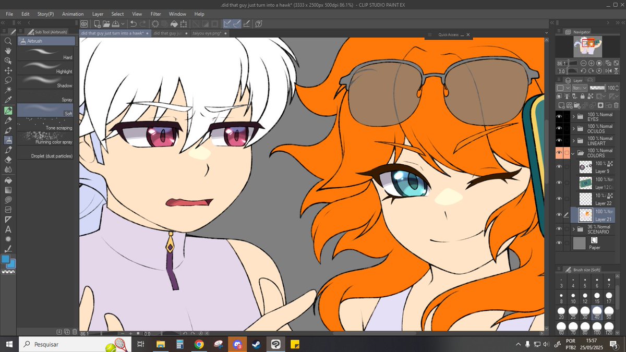Screen dimensions: 626x352
Task: Choose the Highlight airbrush sub tool
Action: point(46,68)
